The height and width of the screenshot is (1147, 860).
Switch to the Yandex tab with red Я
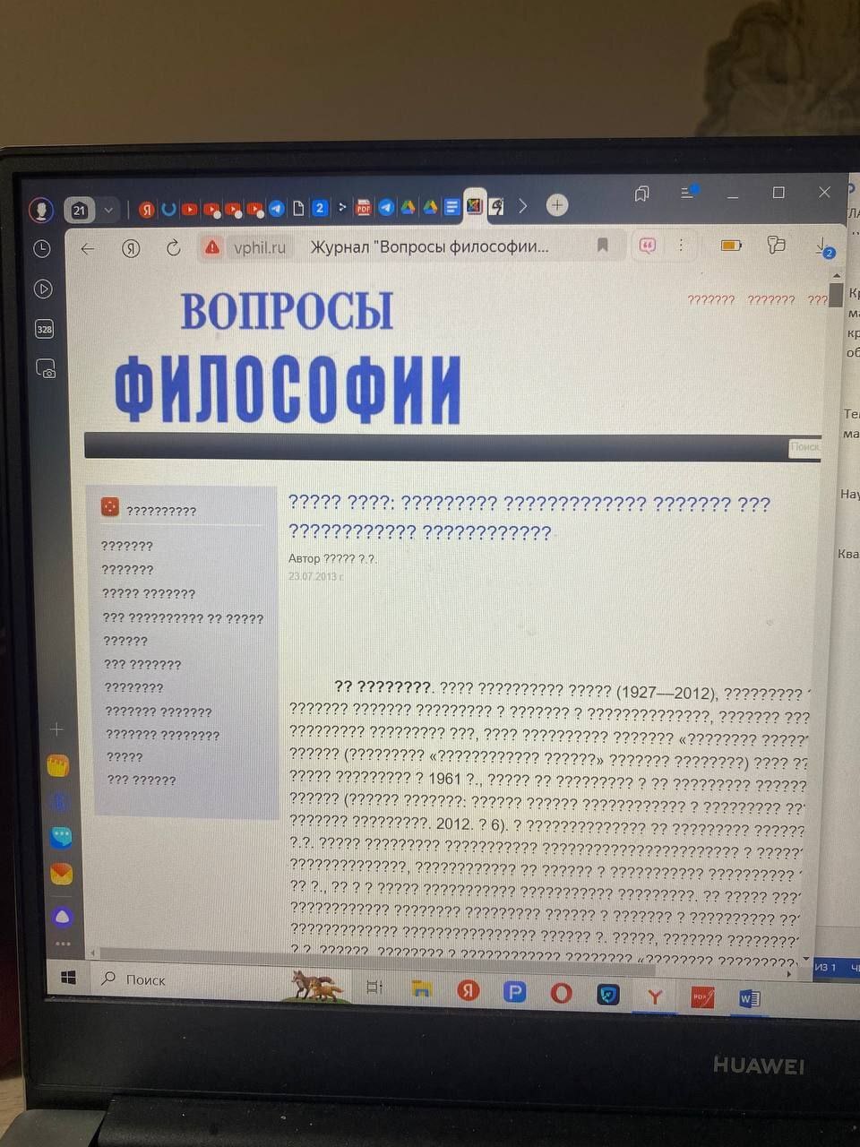[146, 210]
